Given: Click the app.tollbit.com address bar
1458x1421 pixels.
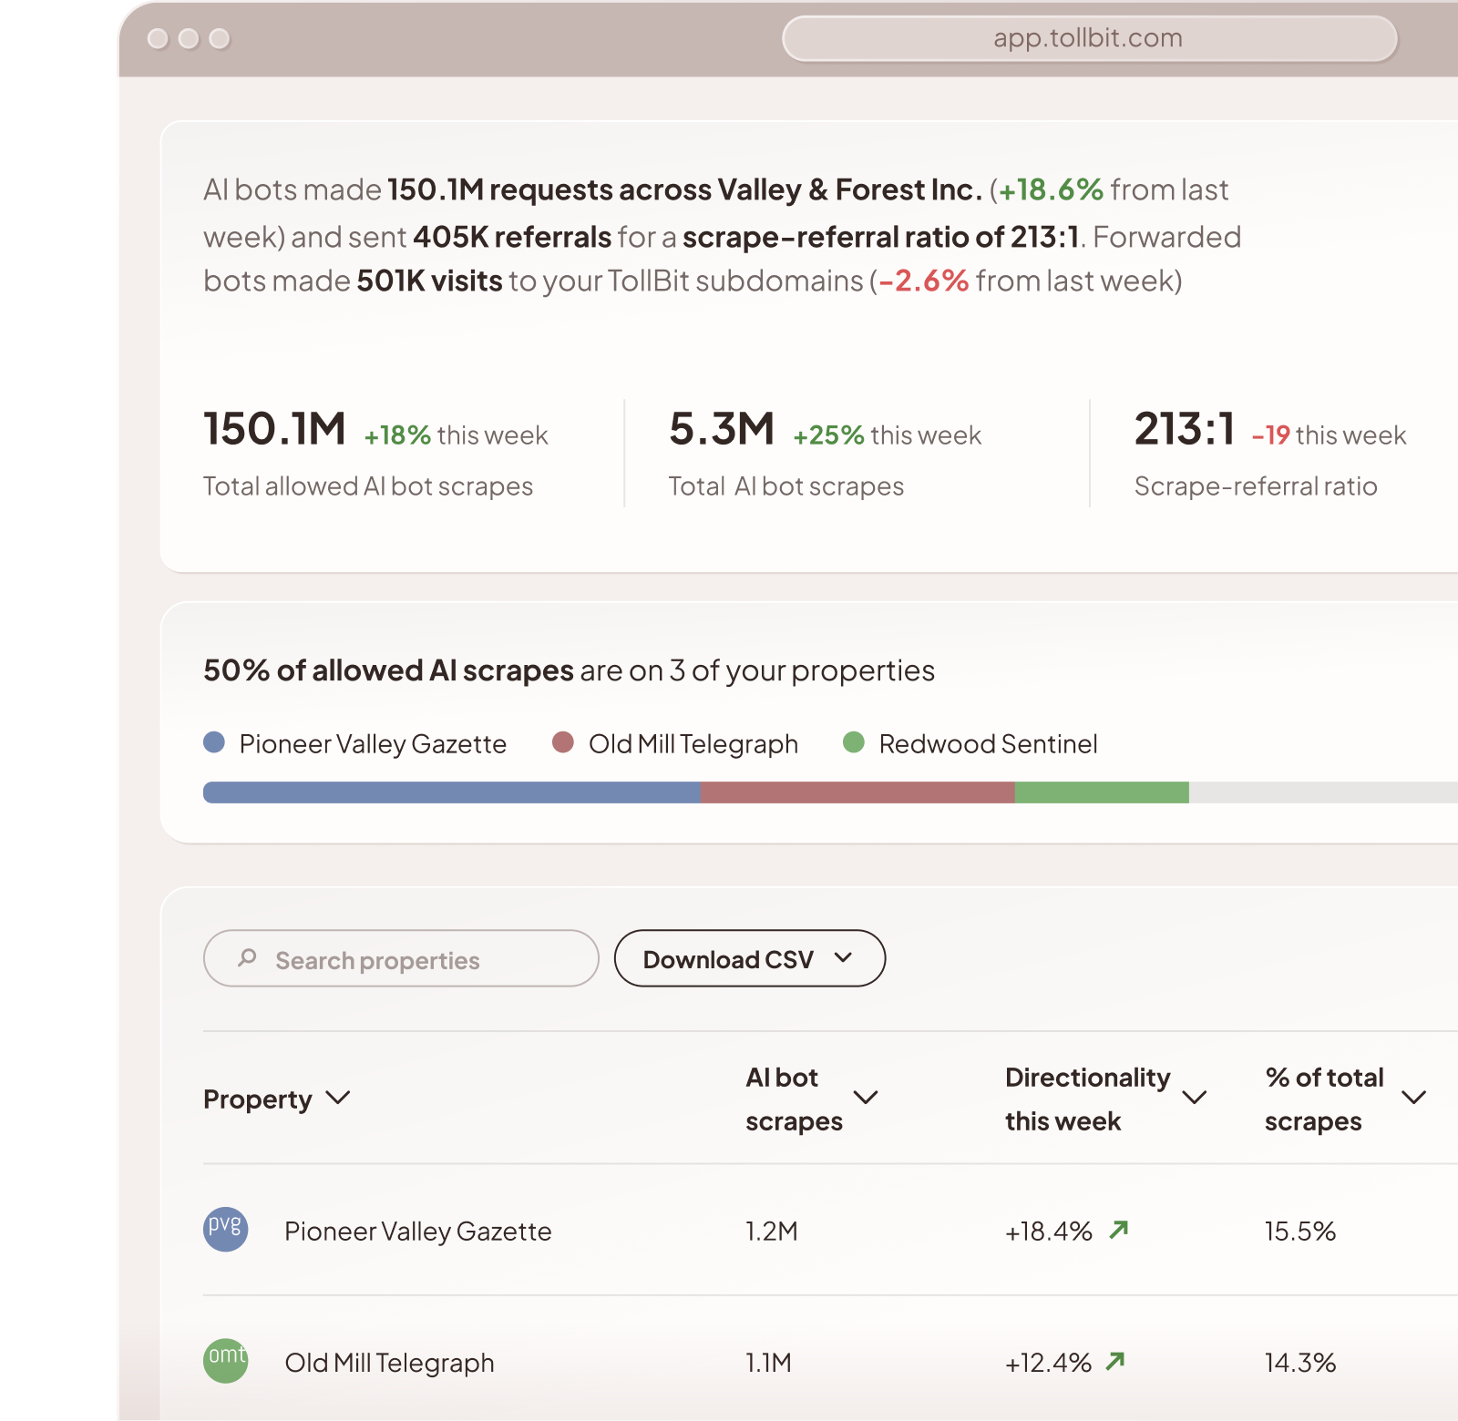Looking at the screenshot, I should [x=1090, y=37].
